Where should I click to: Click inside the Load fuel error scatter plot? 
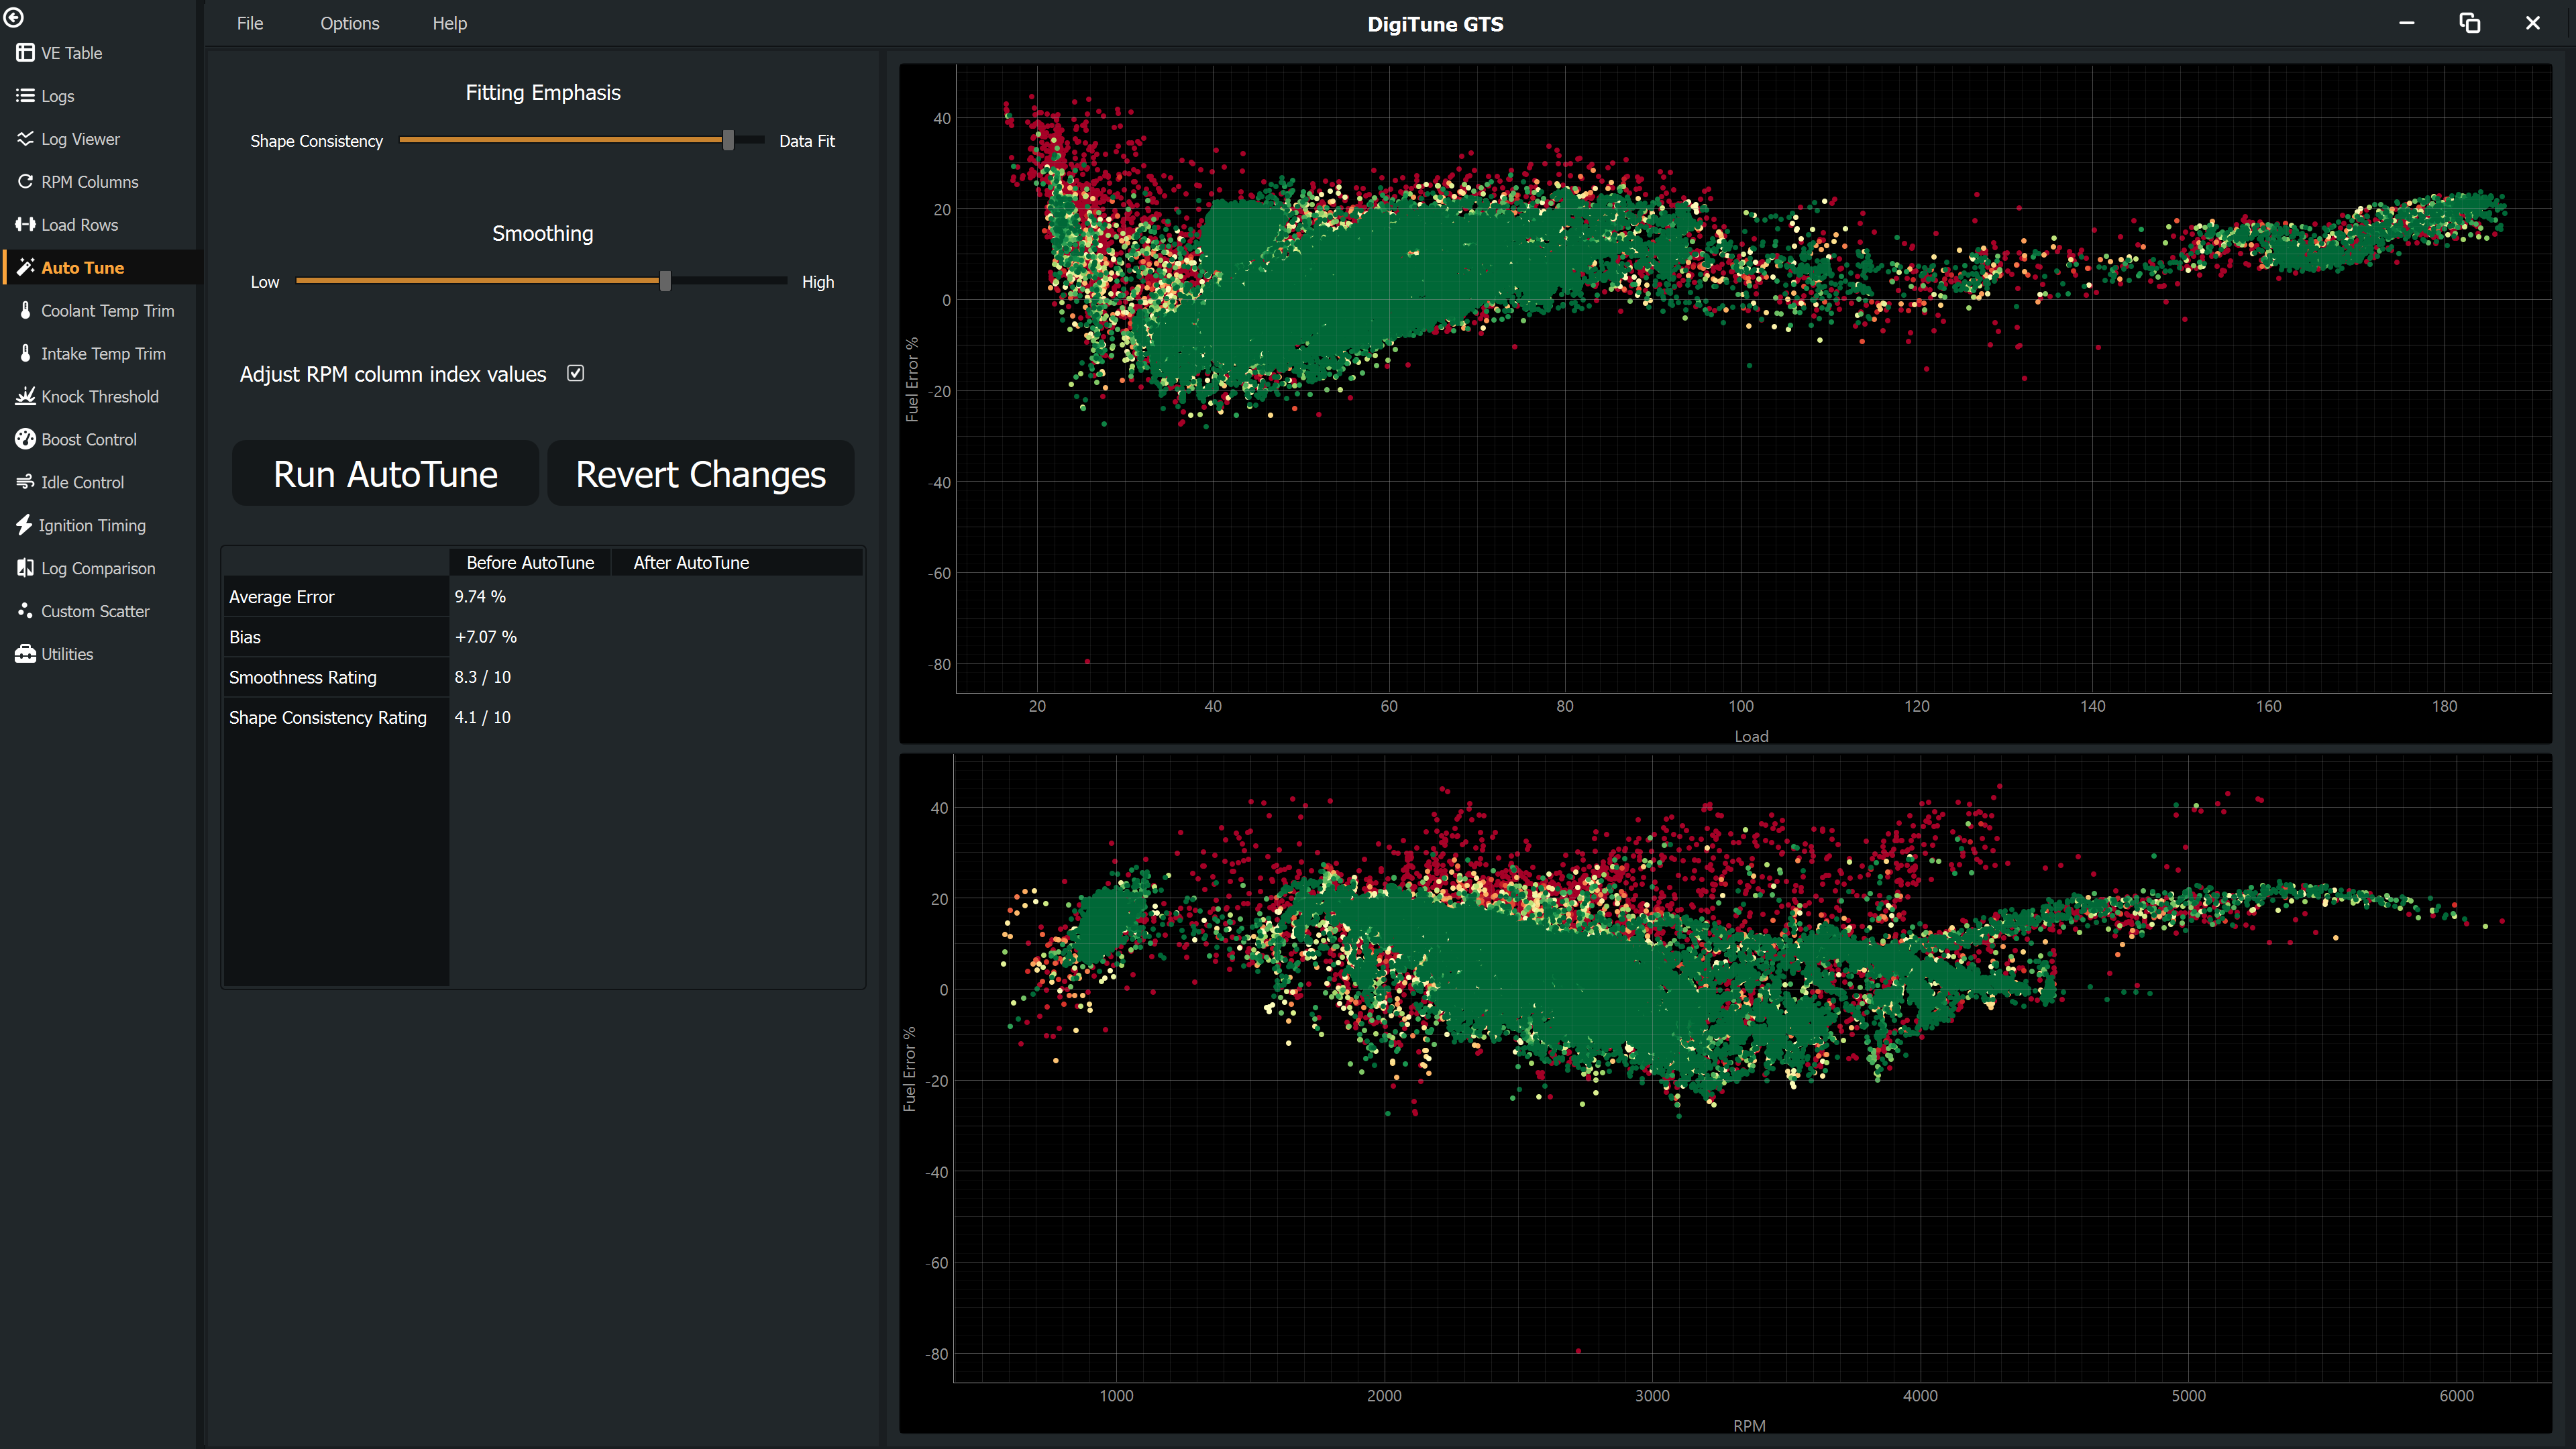(1753, 379)
